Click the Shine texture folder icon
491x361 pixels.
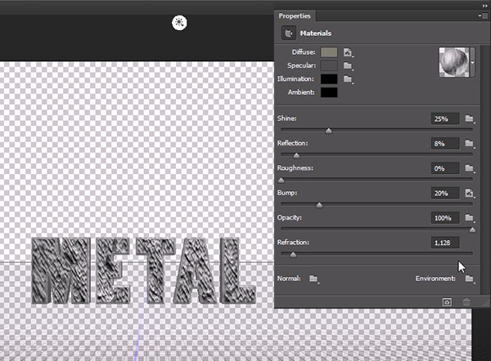pyautogui.click(x=469, y=119)
